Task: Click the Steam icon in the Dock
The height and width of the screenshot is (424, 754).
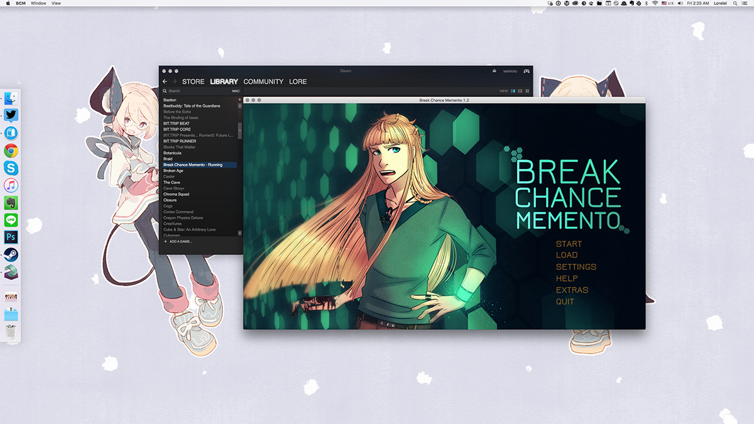Action: 11,254
